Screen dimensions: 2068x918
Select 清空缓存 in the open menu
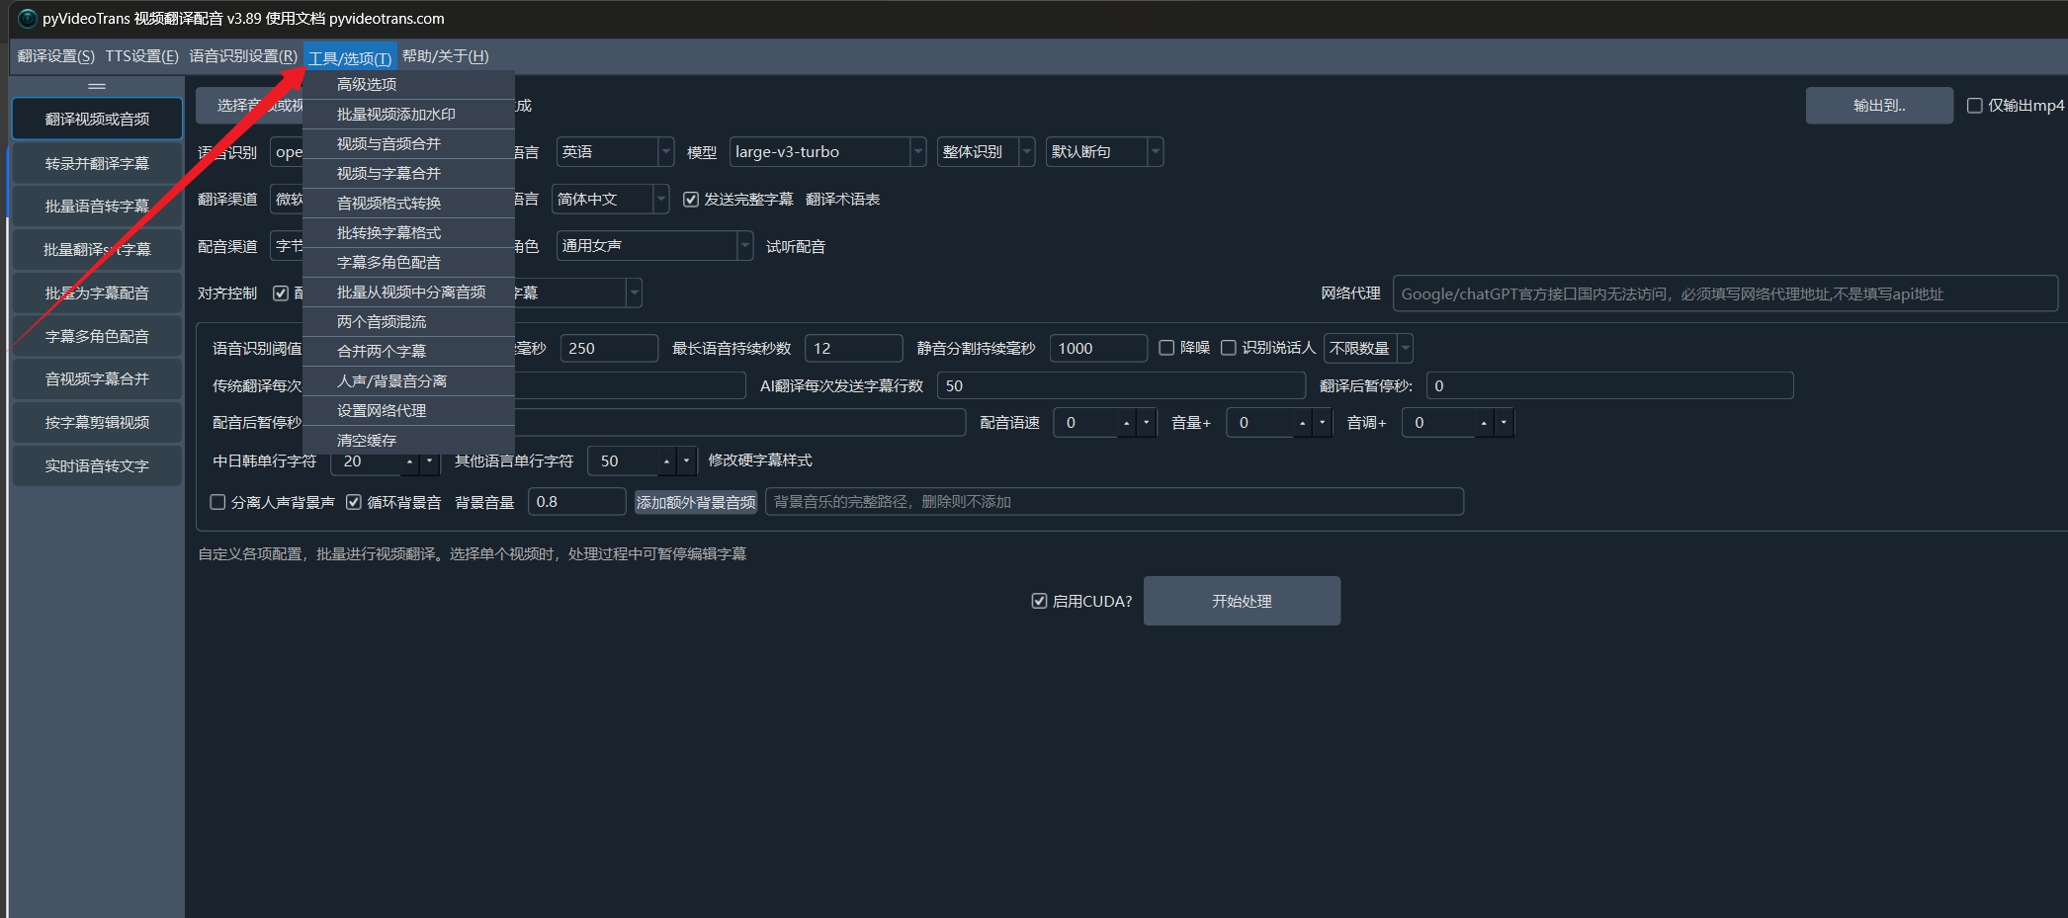tap(366, 440)
